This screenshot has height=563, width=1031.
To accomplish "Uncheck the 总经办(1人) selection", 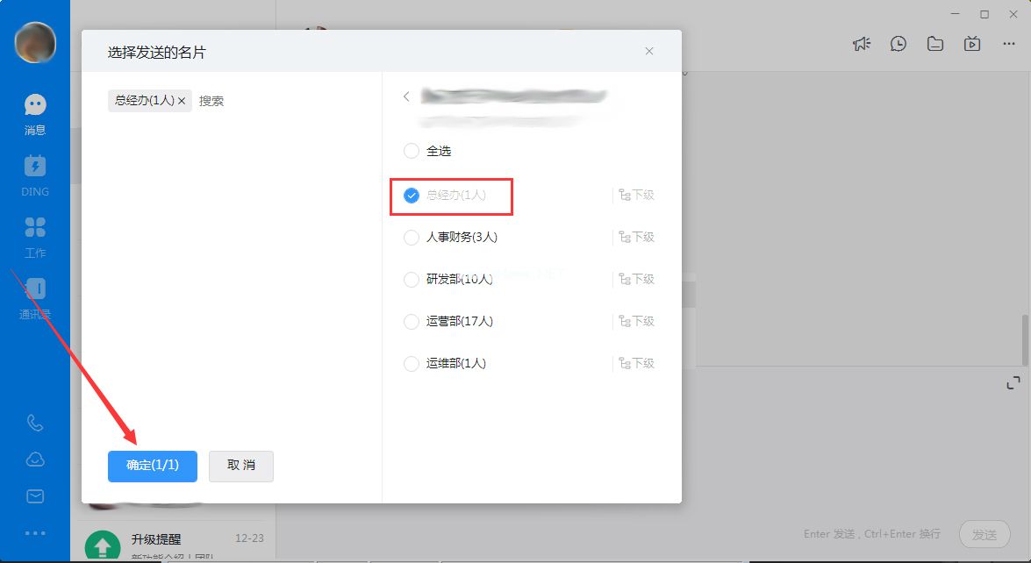I will 412,195.
